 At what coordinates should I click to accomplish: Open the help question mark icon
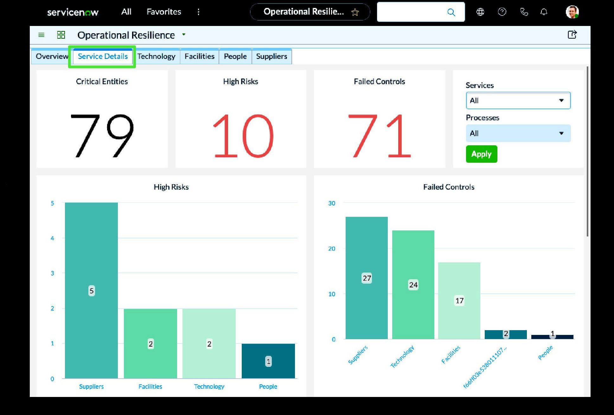(x=502, y=12)
